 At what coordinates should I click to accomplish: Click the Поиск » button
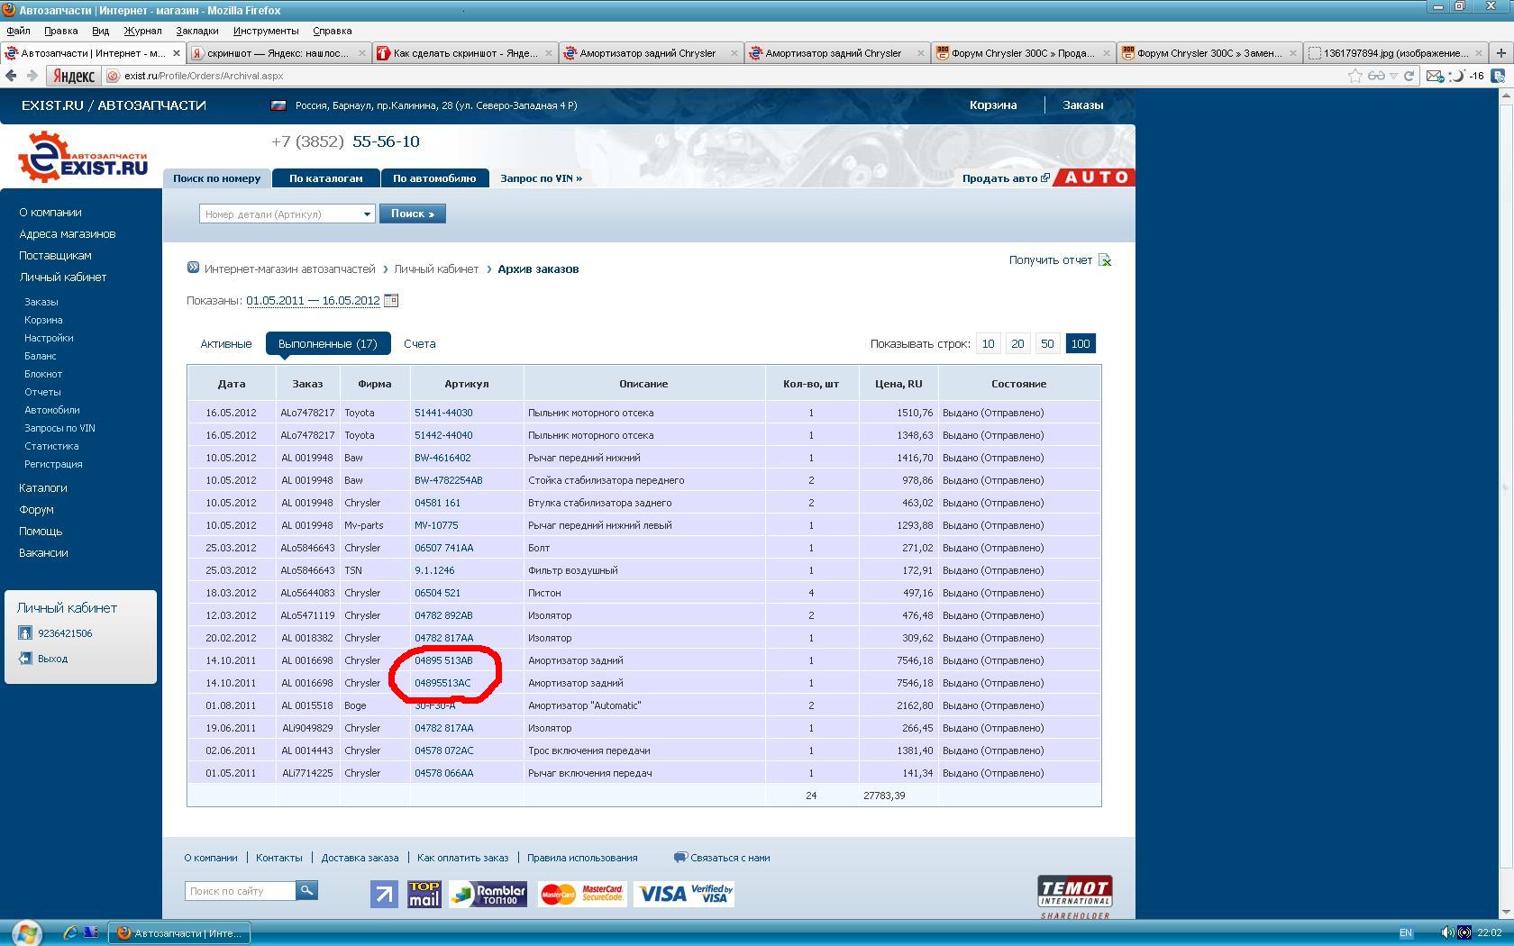point(413,214)
